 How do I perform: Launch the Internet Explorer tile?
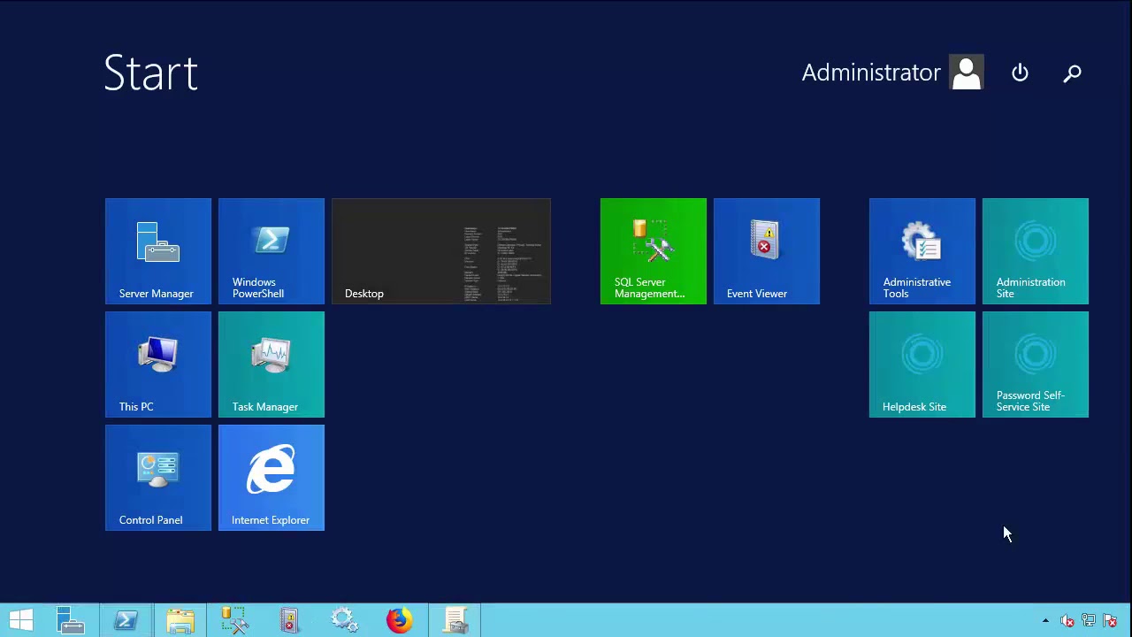[x=272, y=478]
